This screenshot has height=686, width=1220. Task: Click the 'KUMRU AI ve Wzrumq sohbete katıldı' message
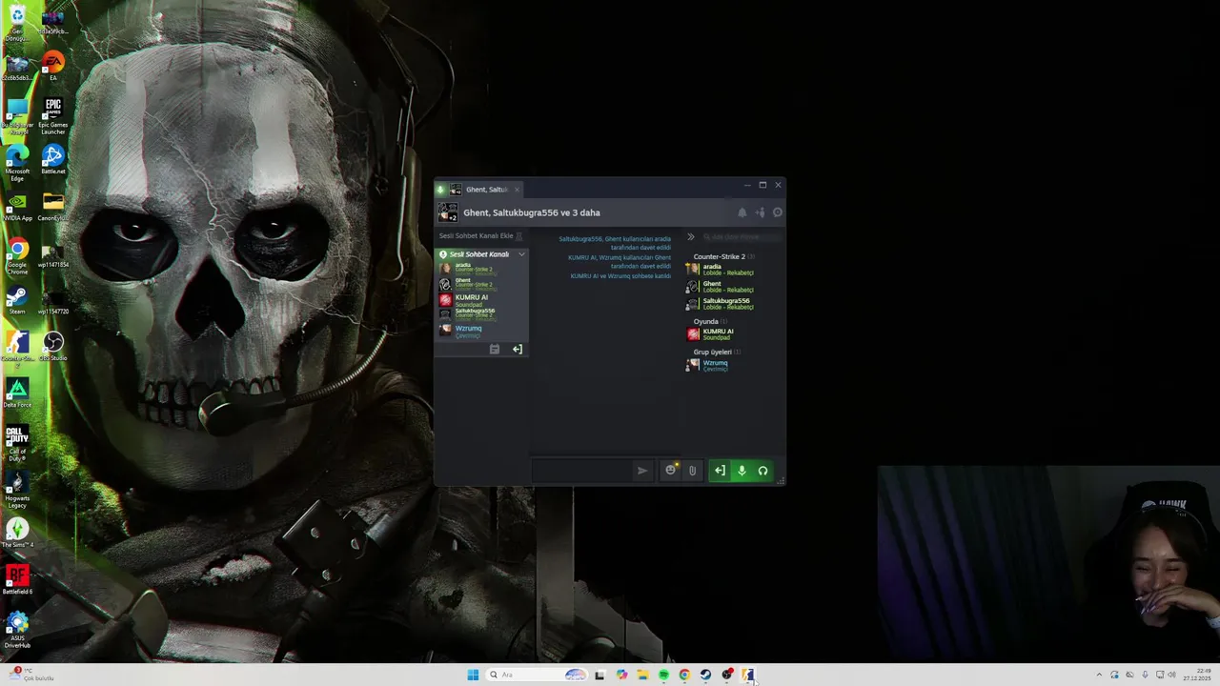coord(620,276)
